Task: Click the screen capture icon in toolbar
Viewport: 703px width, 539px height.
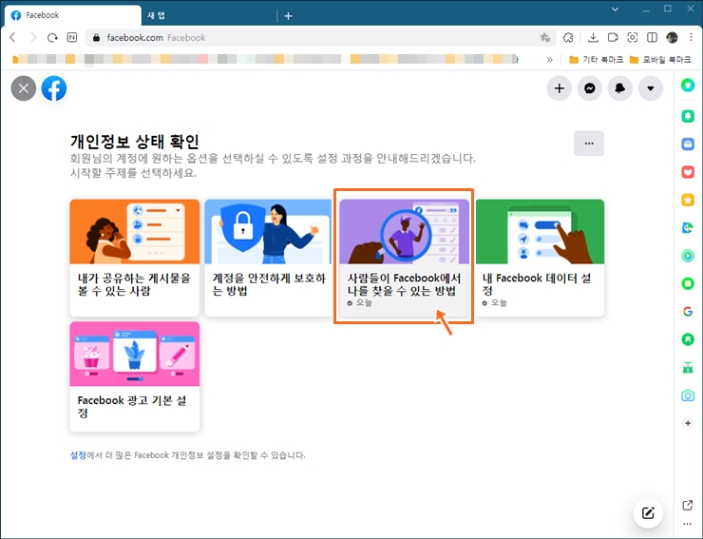Action: tap(632, 38)
